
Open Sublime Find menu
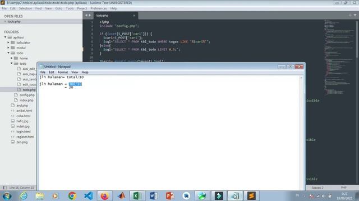coord(39,8)
